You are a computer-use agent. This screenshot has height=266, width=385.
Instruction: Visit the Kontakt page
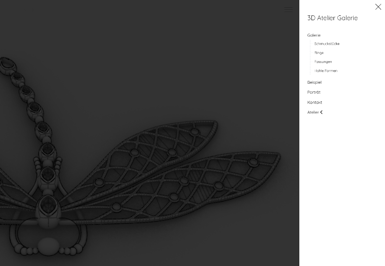pyautogui.click(x=315, y=102)
